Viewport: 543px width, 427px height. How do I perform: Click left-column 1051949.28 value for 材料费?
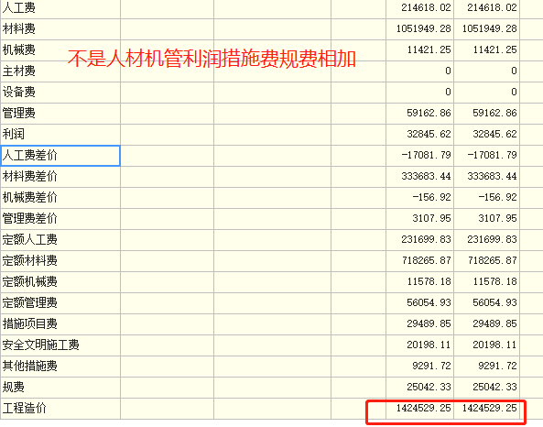click(424, 28)
